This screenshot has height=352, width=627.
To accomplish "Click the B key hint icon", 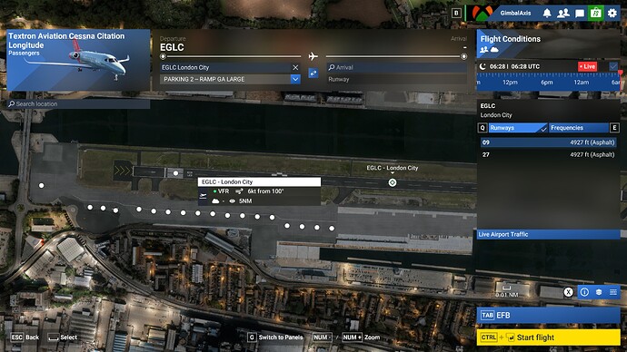I will pyautogui.click(x=456, y=14).
